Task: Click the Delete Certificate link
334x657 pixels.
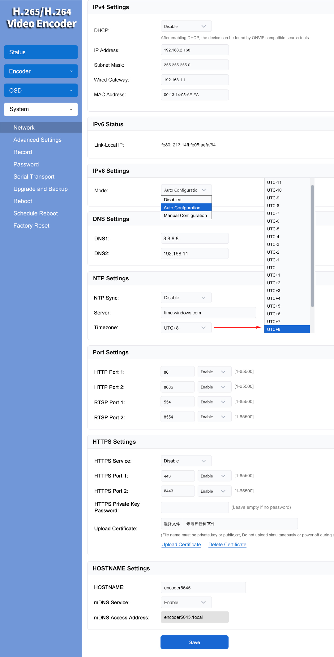Action: pos(227,544)
